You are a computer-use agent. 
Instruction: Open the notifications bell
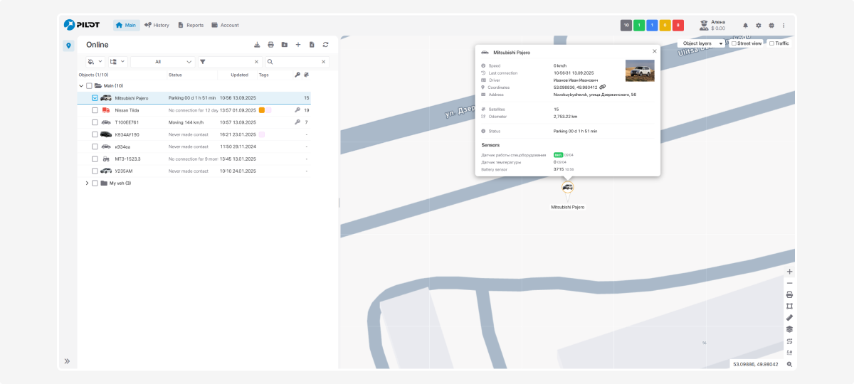click(746, 26)
